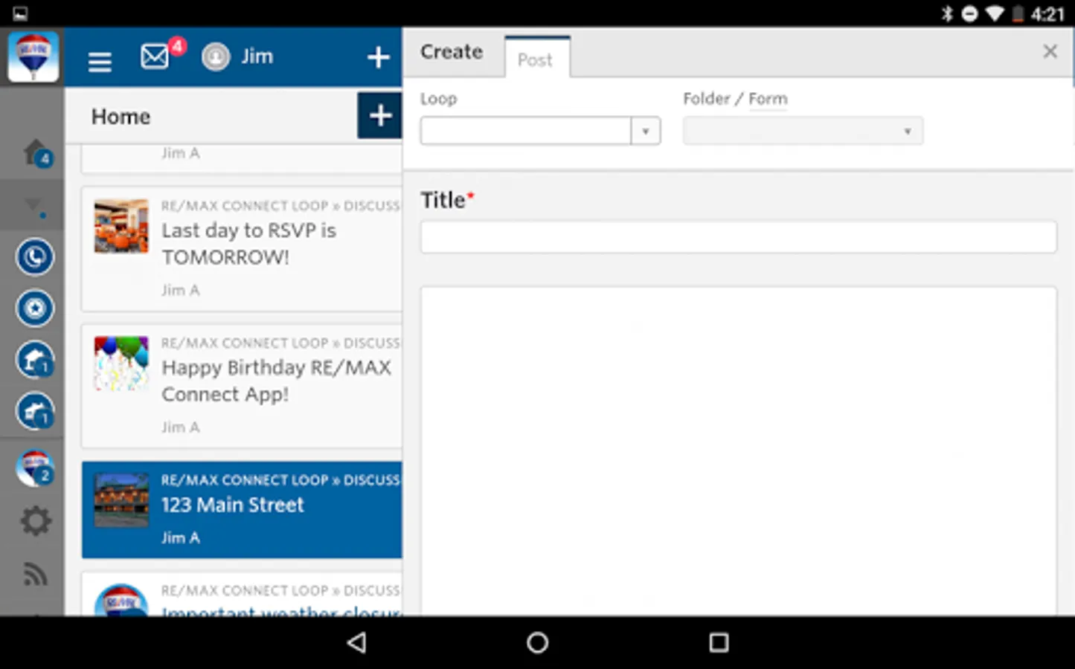
Task: Tap the Bluetooth status icon
Action: [947, 13]
